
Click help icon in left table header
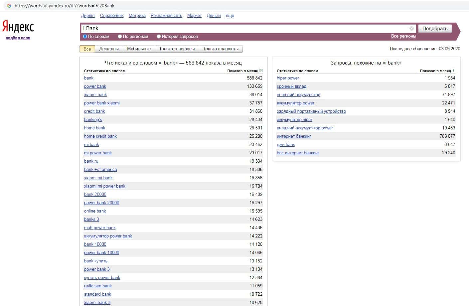point(261,71)
